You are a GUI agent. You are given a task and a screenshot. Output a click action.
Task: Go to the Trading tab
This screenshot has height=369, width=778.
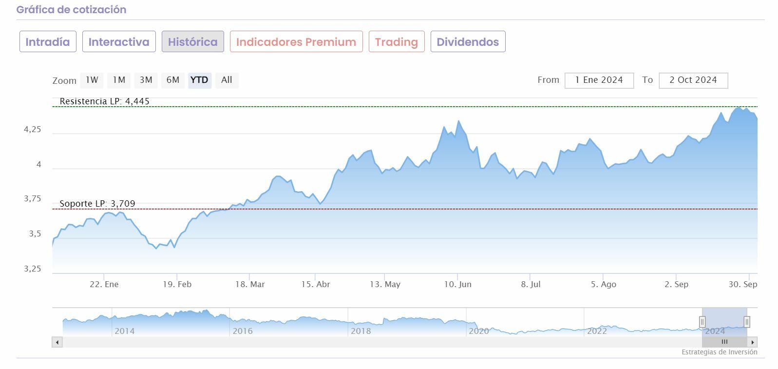[397, 42]
